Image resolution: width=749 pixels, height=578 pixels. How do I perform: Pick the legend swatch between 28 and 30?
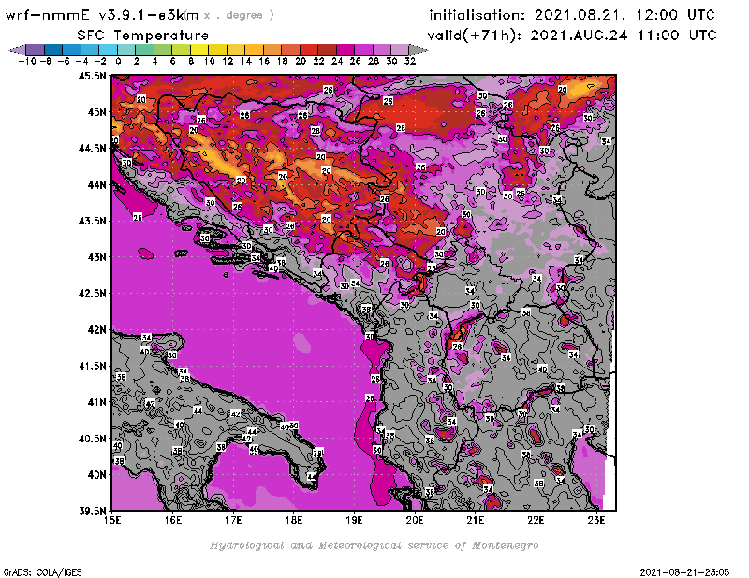point(381,50)
